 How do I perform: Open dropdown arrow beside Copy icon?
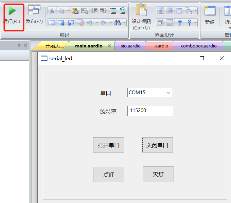(68, 11)
